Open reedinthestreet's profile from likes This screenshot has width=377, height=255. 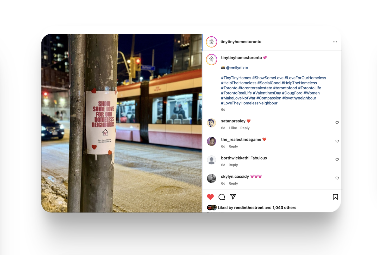click(x=249, y=208)
